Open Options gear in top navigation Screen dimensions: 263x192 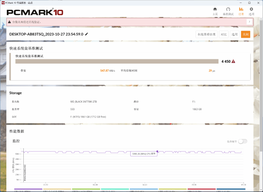[251, 11]
